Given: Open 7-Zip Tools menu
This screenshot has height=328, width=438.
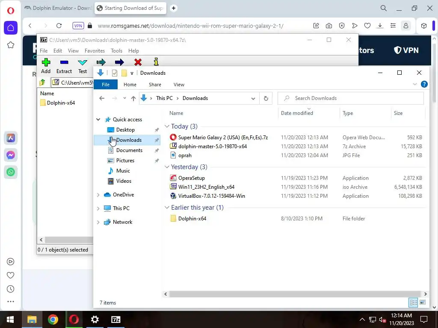Looking at the screenshot, I should coord(116,51).
